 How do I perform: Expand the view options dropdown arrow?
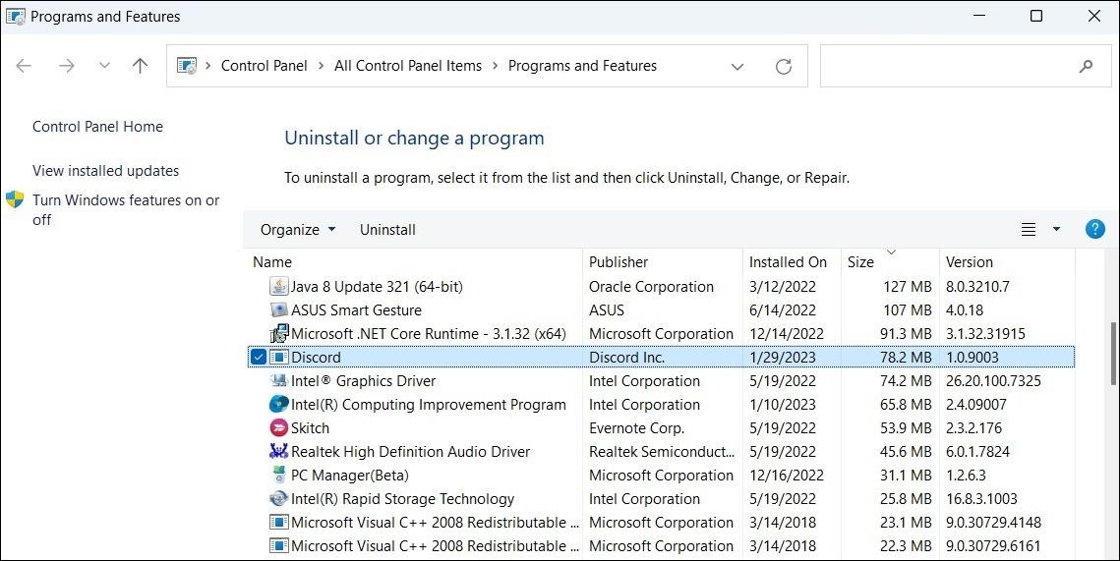[1056, 229]
